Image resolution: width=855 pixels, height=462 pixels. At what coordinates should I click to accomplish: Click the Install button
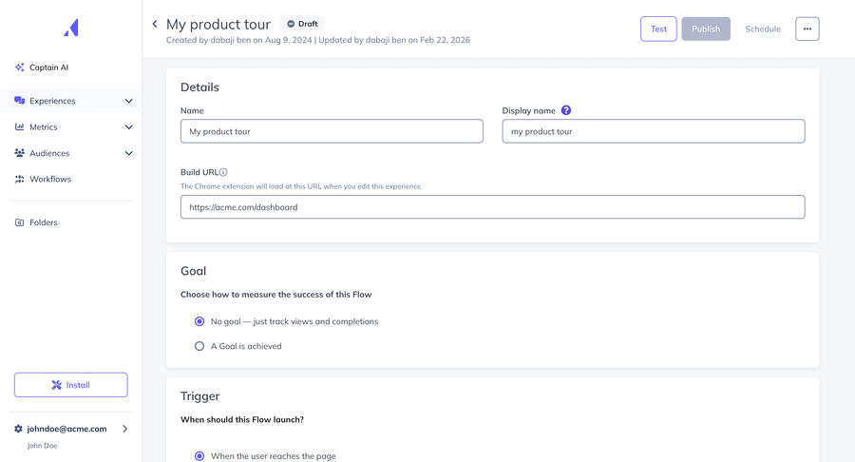click(71, 385)
